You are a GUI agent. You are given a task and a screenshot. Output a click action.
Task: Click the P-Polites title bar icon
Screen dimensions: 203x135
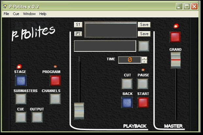(x=5, y=6)
